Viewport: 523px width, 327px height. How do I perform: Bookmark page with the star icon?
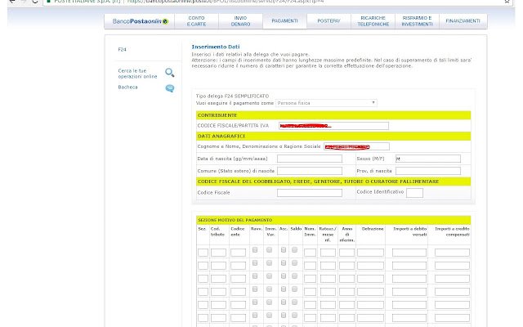507,2
